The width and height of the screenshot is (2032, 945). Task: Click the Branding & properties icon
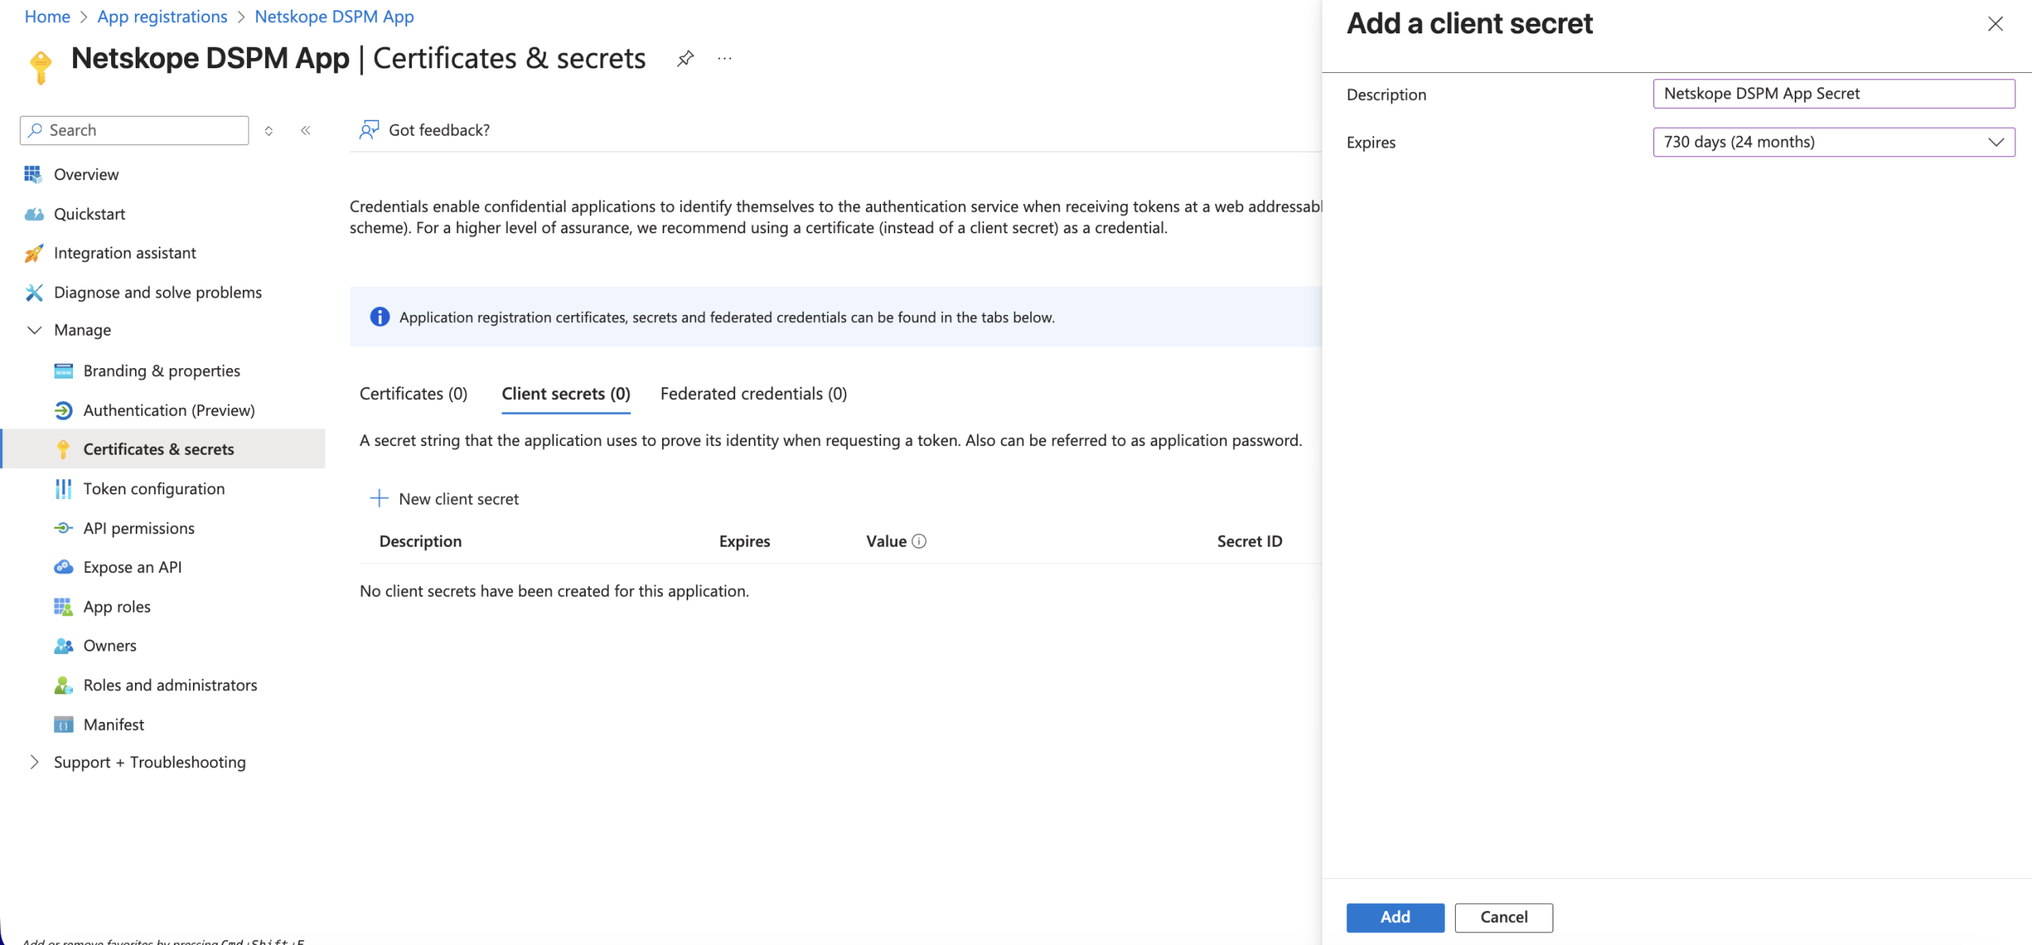tap(63, 371)
